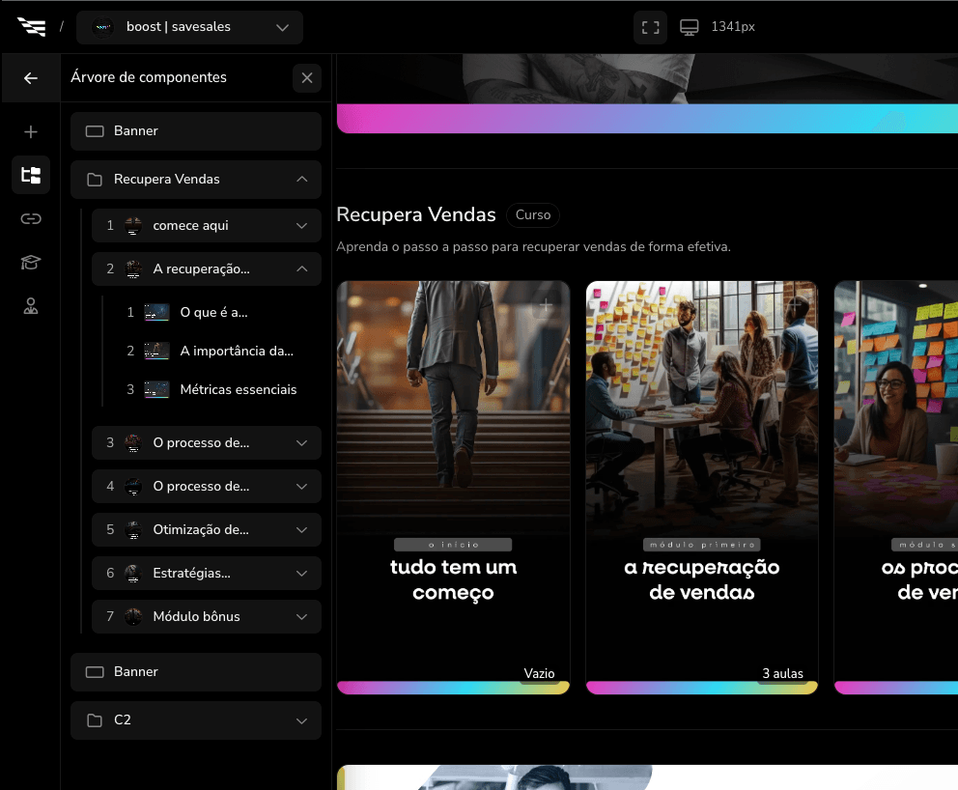Click the Recupera Vendas folder icon

coord(94,179)
